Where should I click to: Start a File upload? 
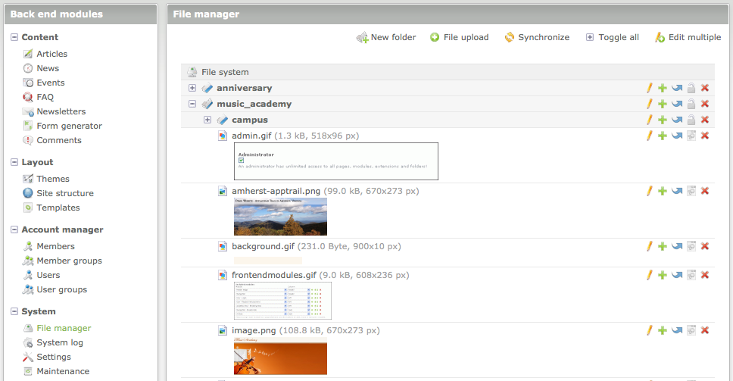tap(459, 37)
